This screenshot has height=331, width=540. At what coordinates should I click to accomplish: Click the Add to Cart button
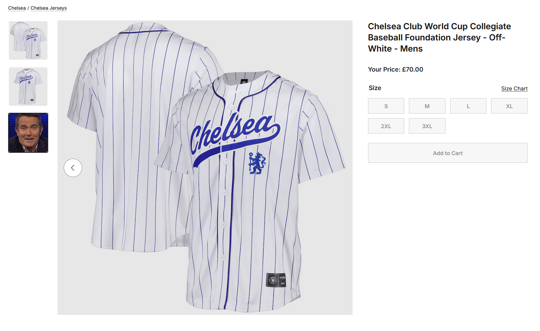448,153
